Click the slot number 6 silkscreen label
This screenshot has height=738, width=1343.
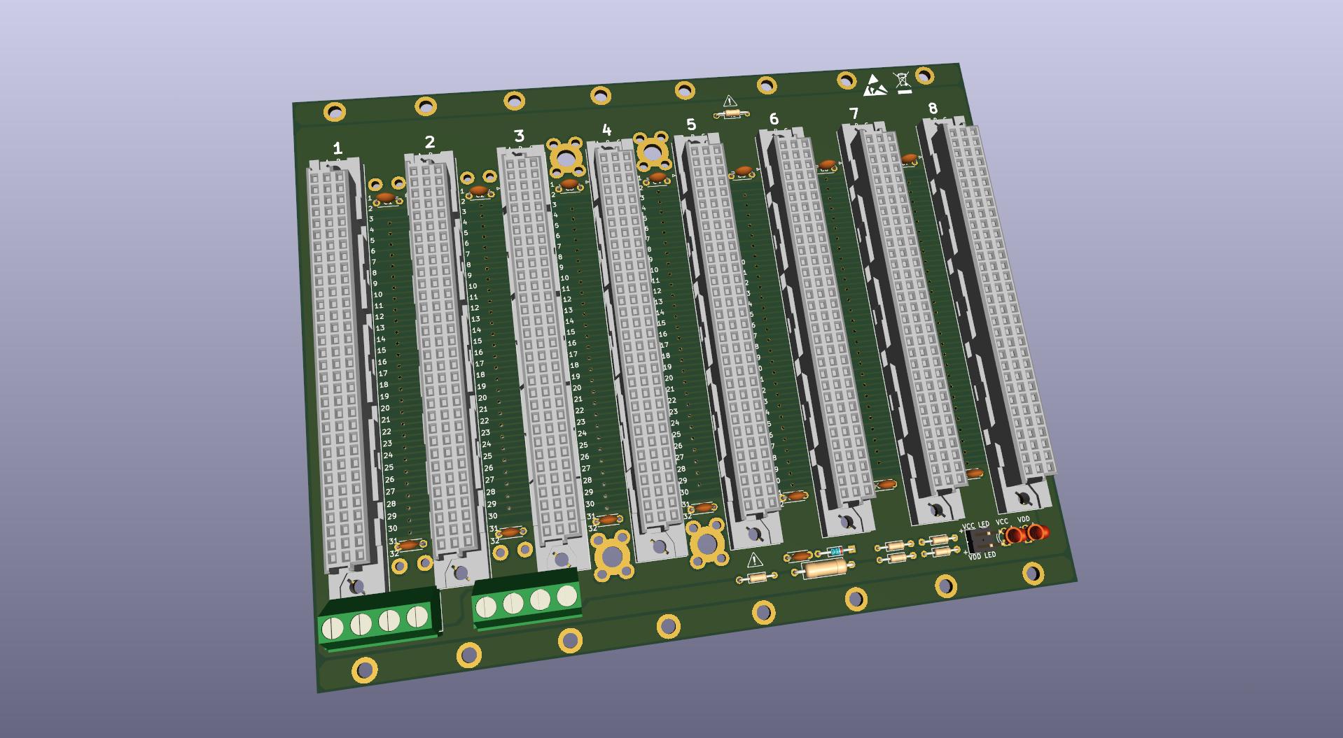point(773,119)
